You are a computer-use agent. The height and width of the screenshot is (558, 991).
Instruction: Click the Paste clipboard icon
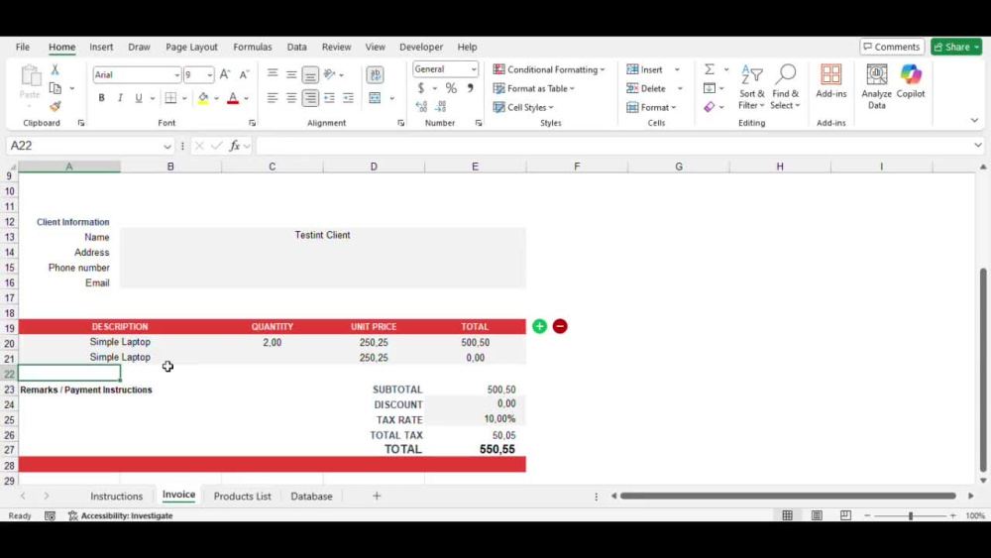(30, 76)
